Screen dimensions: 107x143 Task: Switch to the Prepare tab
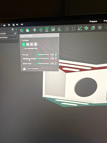(x=93, y=21)
